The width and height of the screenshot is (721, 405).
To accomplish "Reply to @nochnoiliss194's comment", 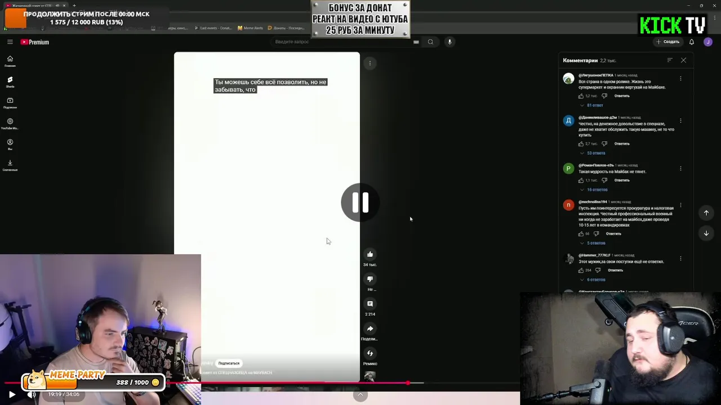I will [613, 234].
